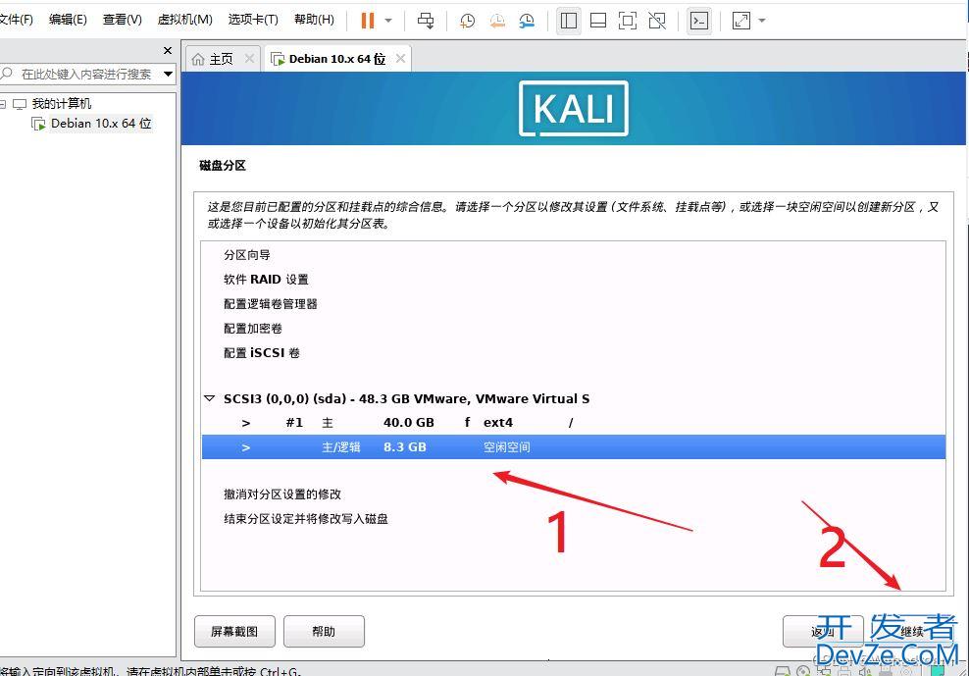
Task: Close the 主页 tab
Action: pyautogui.click(x=249, y=58)
